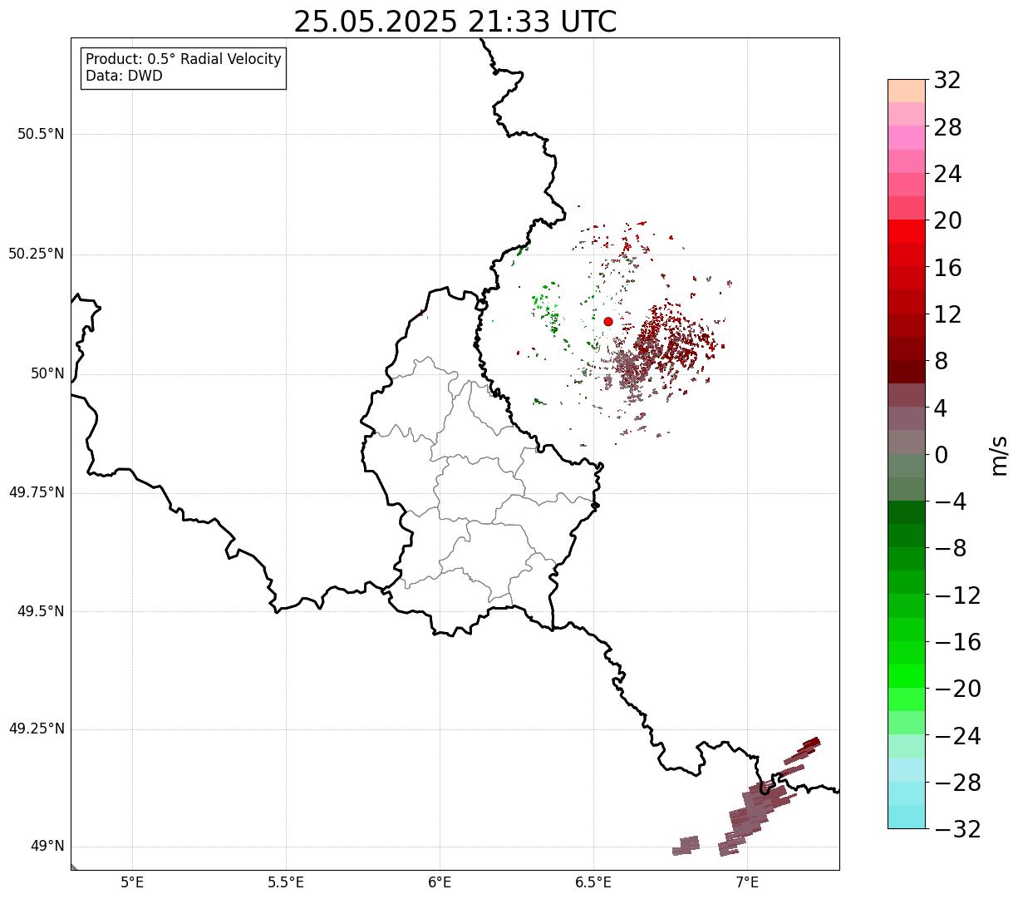Click the 50°N latitude label

coord(47,373)
